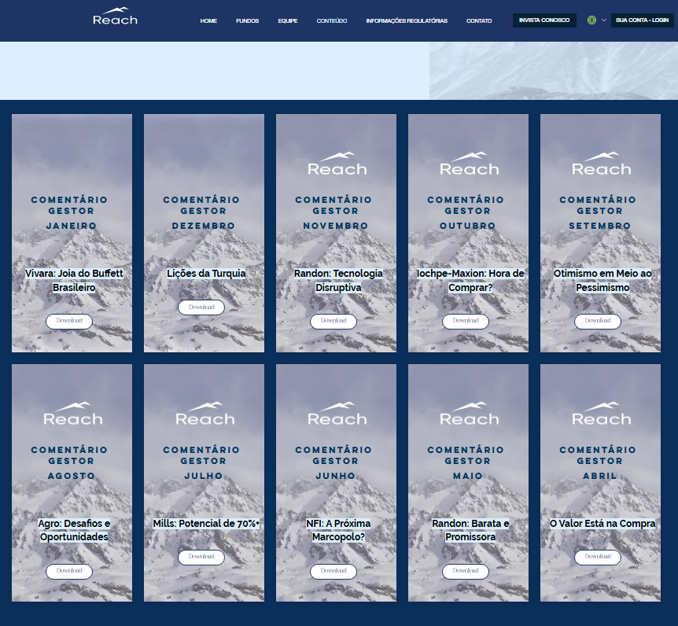Open the FUNDOS menu item
This screenshot has width=678, height=626.
(247, 20)
